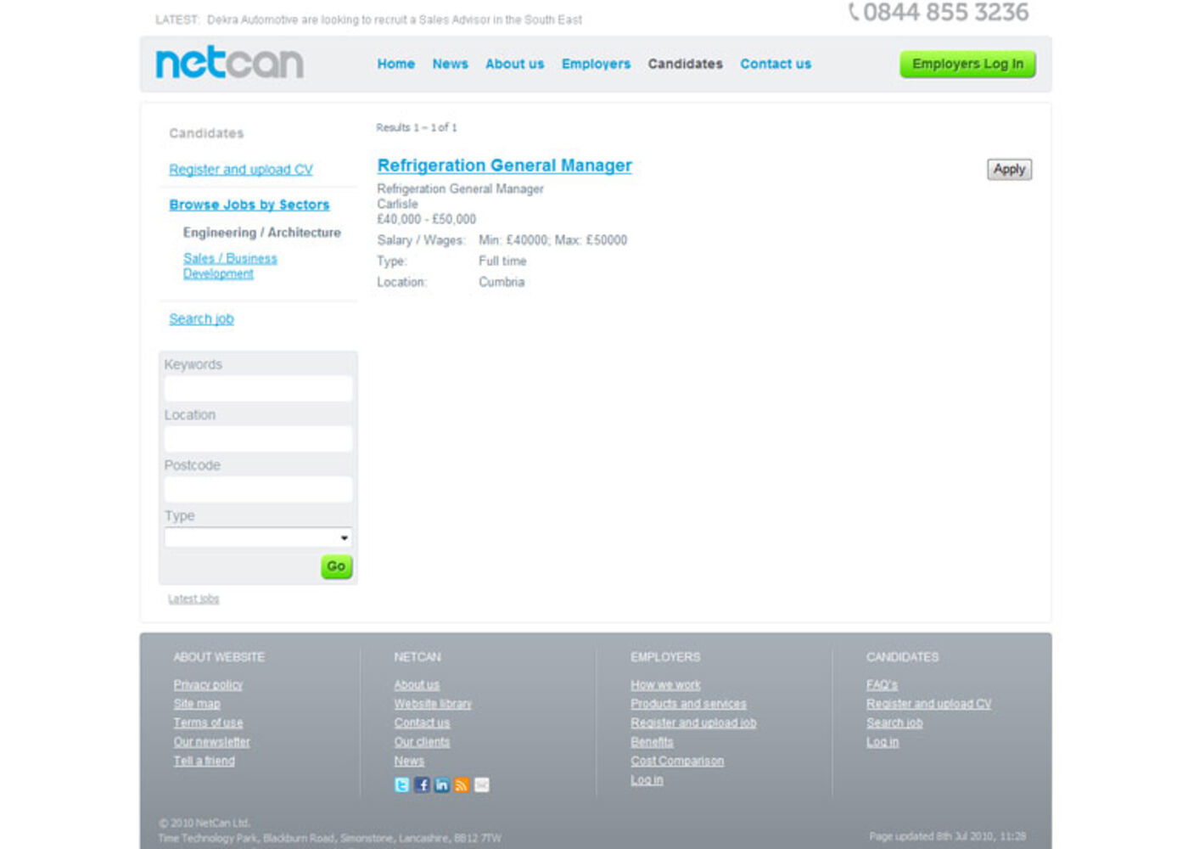Expand the Type dropdown in search form
The image size is (1188, 849).
click(258, 537)
